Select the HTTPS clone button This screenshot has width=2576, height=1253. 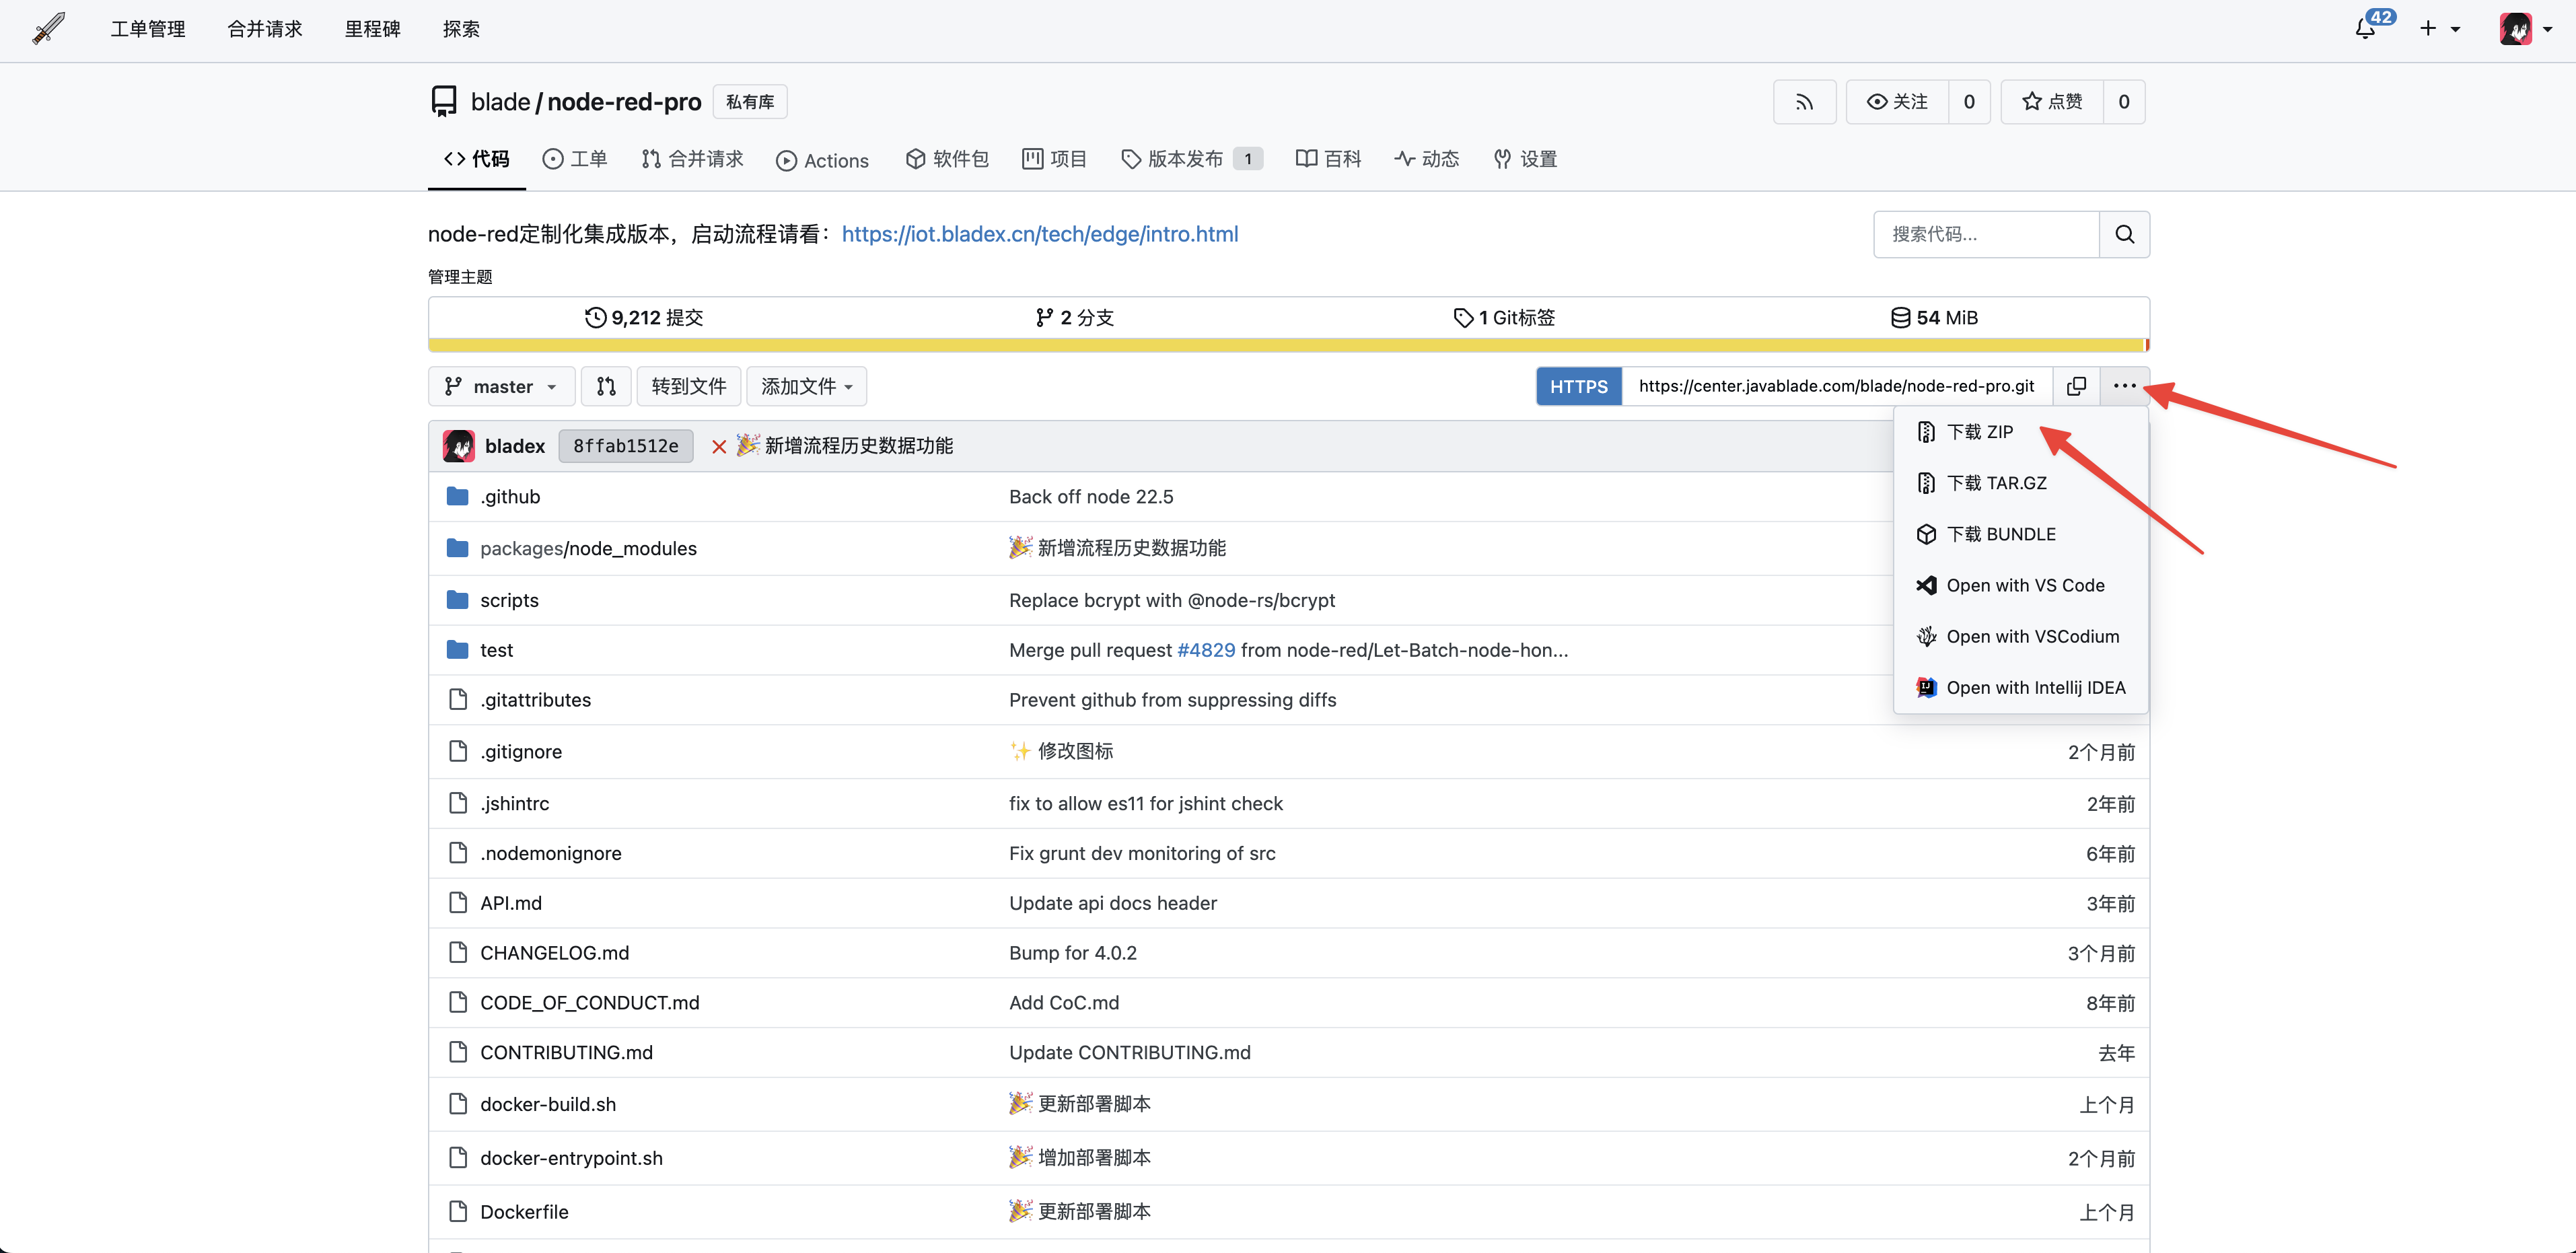click(1579, 386)
